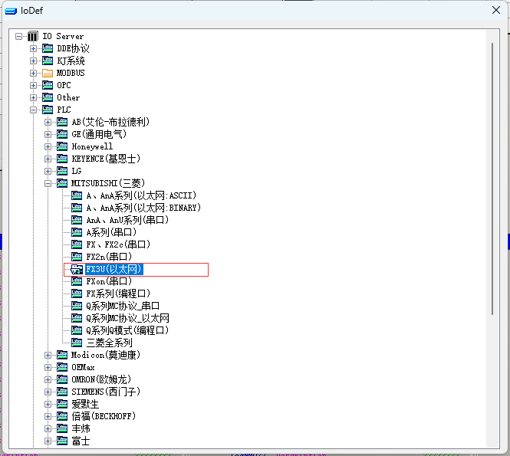Expand the 倍福(BECKHOFF) node
This screenshot has width=510, height=456.
[x=48, y=416]
